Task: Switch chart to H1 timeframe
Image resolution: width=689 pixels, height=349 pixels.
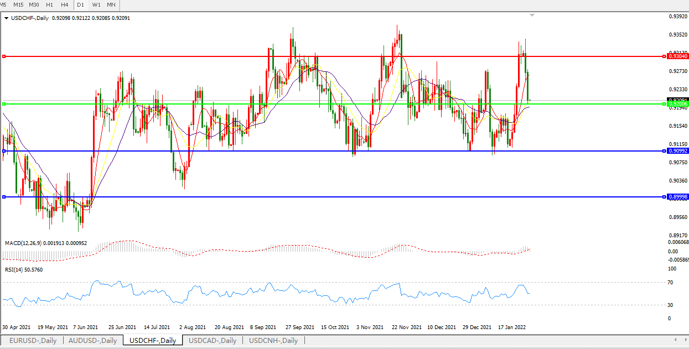Action: point(50,5)
